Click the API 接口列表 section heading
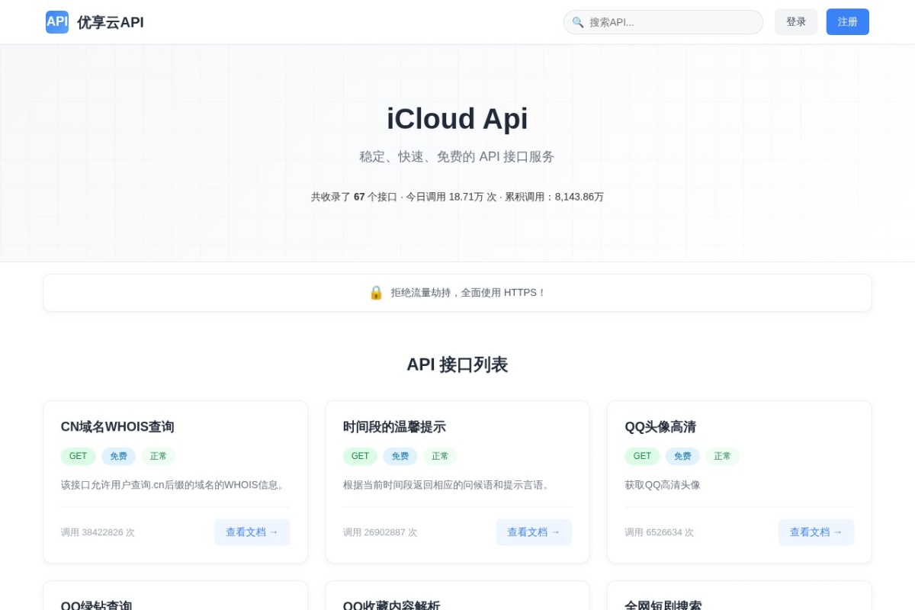Viewport: 915px width, 610px height. [x=457, y=364]
